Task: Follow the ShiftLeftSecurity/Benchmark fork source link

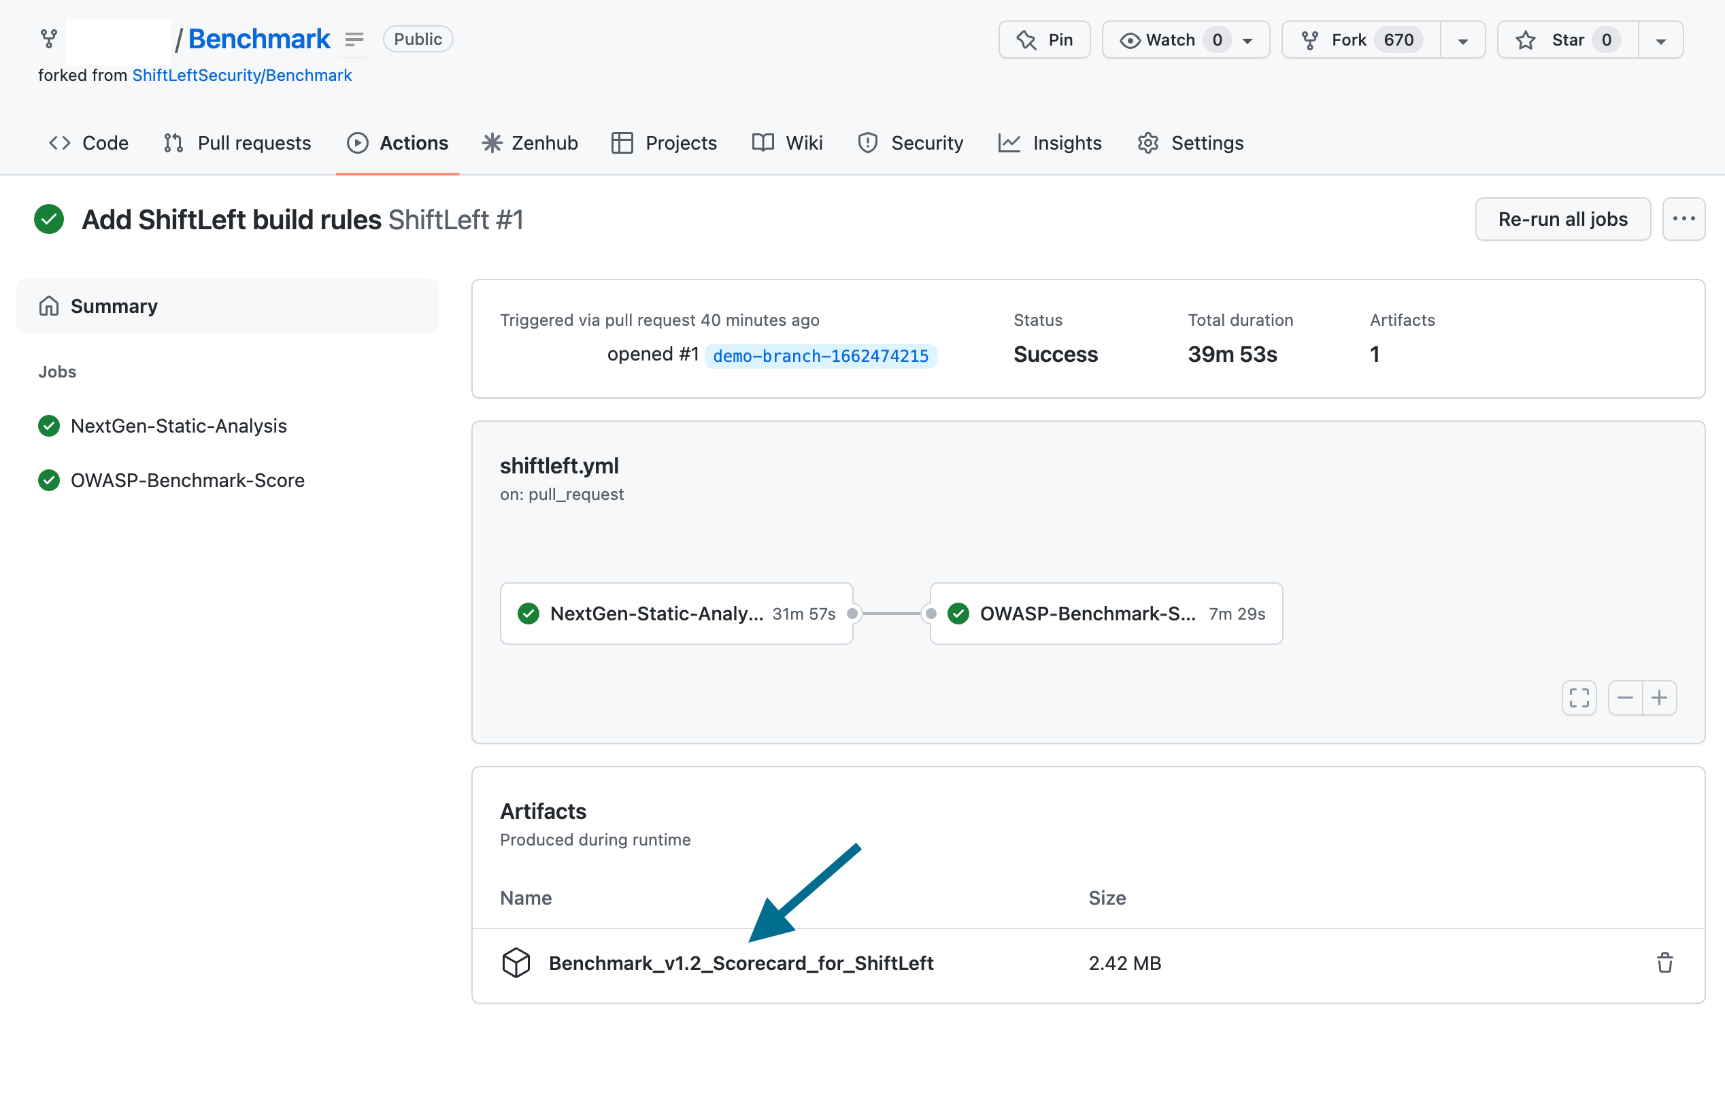Action: pos(242,76)
